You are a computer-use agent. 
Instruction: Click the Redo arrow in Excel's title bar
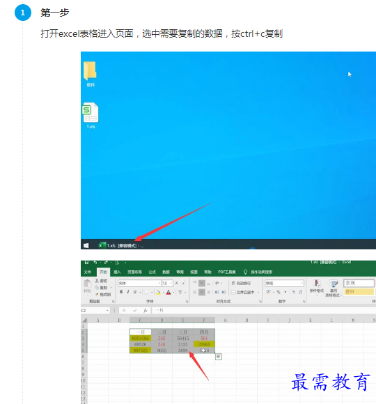tap(106, 263)
